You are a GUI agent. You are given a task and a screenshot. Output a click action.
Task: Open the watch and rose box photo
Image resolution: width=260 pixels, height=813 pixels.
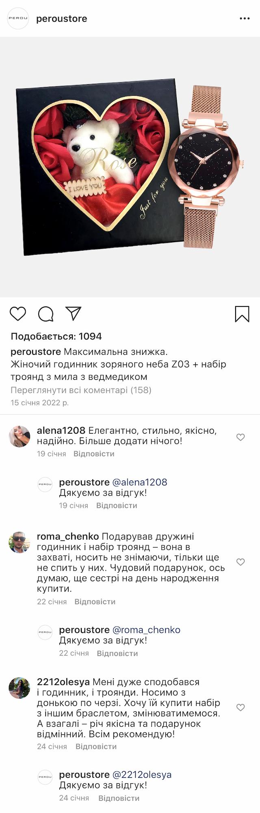click(x=130, y=167)
